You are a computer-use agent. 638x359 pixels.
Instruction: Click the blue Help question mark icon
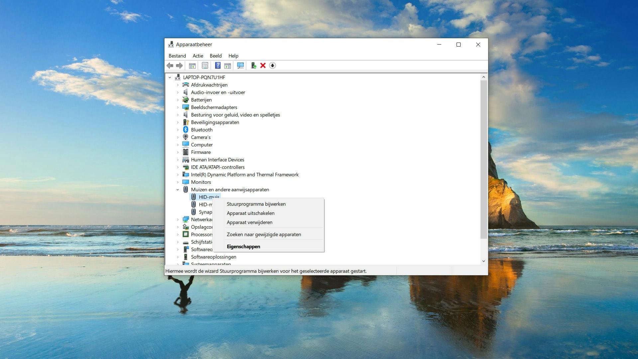[x=218, y=65]
